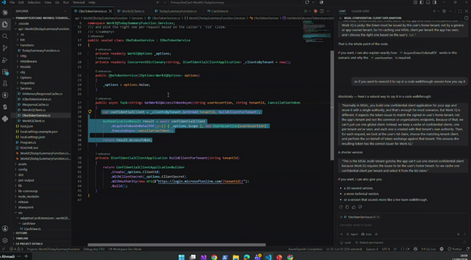This screenshot has height=260, width=471.
Task: Open the Auto model picker
Action: point(367,234)
